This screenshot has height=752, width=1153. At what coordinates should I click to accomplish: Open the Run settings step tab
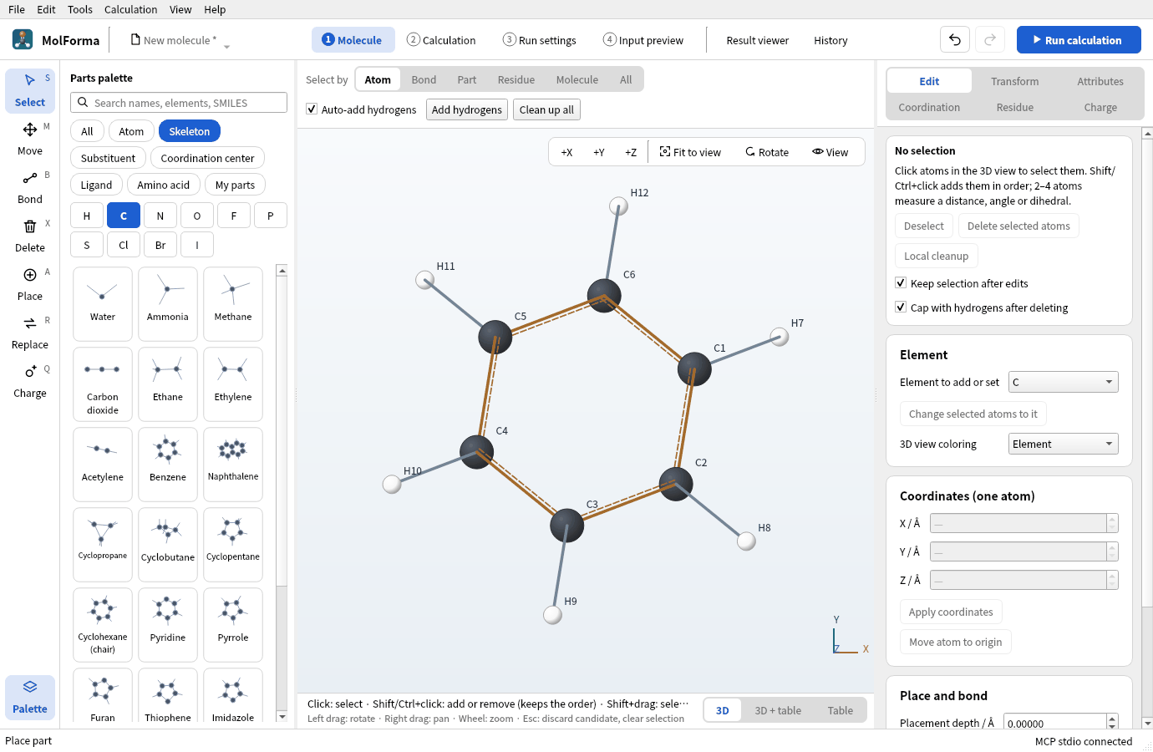click(x=540, y=40)
